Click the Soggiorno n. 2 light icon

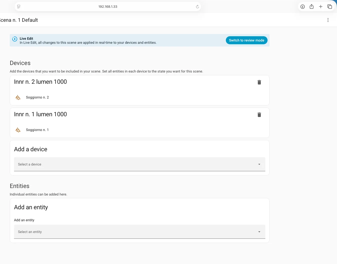[x=18, y=97]
